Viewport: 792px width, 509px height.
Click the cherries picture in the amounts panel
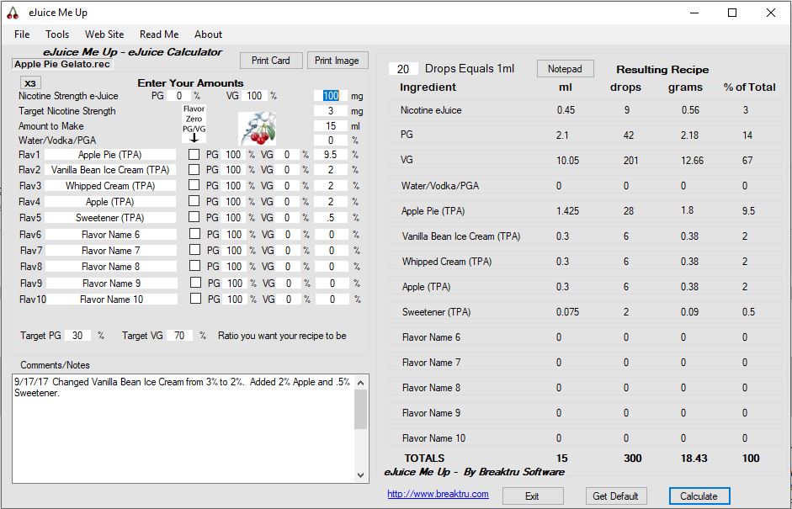click(258, 128)
